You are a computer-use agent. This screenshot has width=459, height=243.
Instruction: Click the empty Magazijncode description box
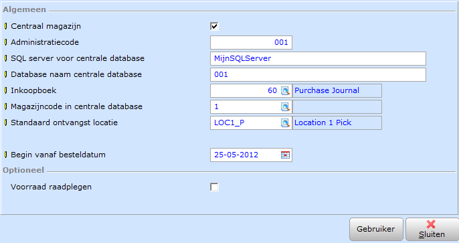[x=337, y=107]
